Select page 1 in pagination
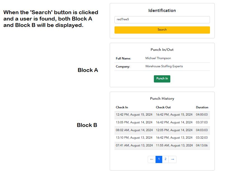Image resolution: width=234 pixels, height=175 pixels. [159, 159]
